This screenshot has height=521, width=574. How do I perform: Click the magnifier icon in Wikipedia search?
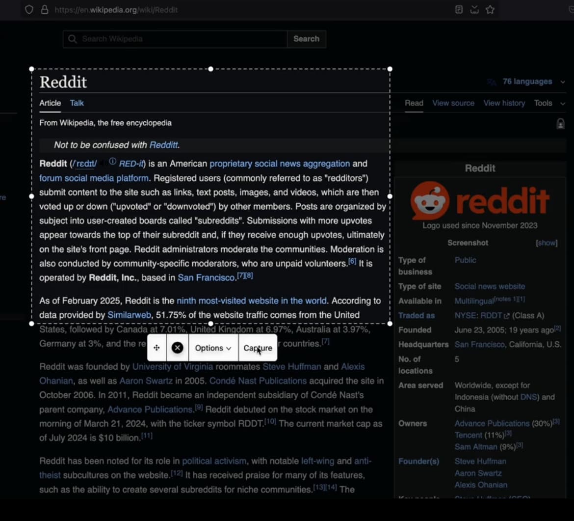pos(73,39)
